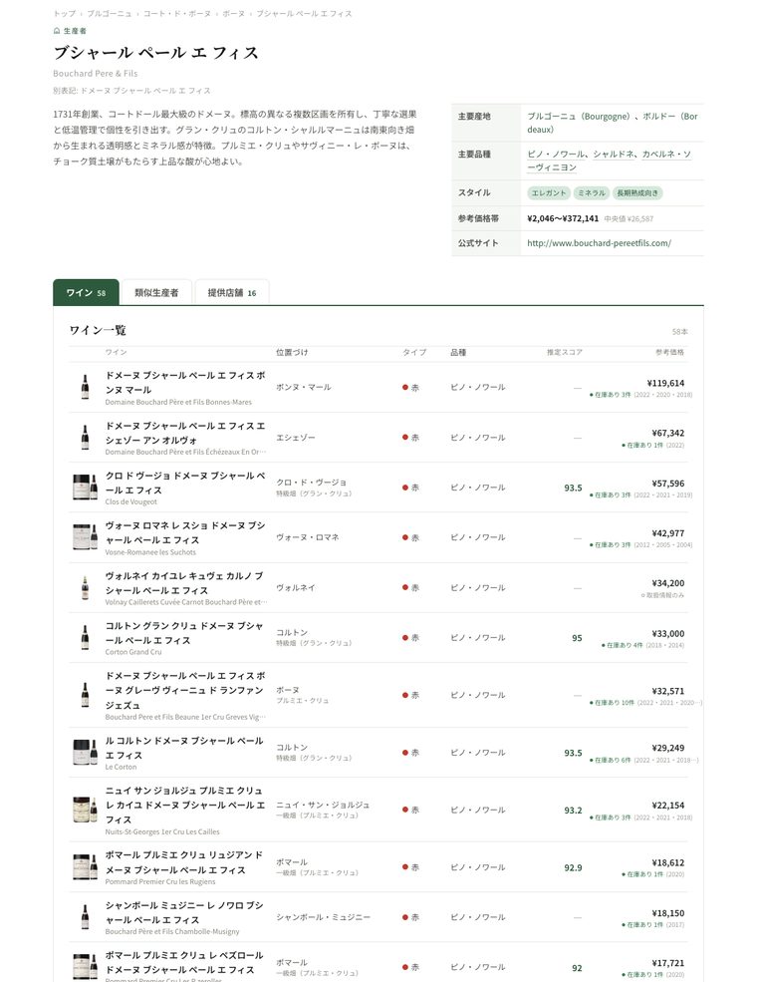
Task: Open the Le Corton label thumbnail
Action: point(85,752)
